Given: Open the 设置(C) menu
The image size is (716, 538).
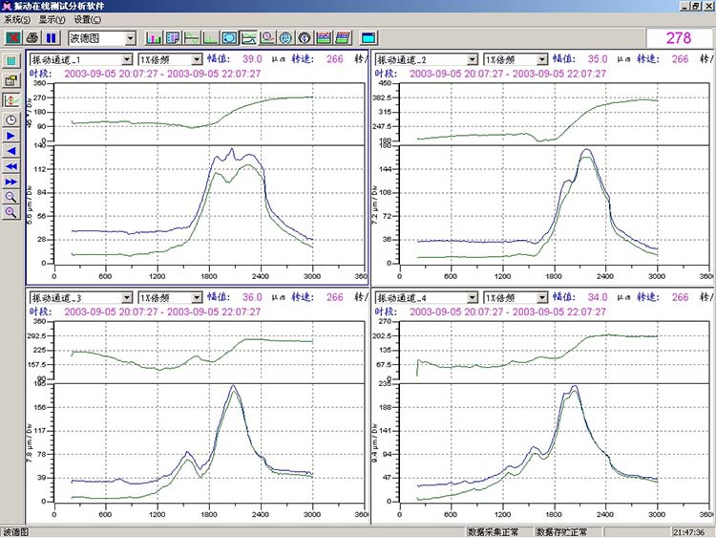Looking at the screenshot, I should pos(87,19).
